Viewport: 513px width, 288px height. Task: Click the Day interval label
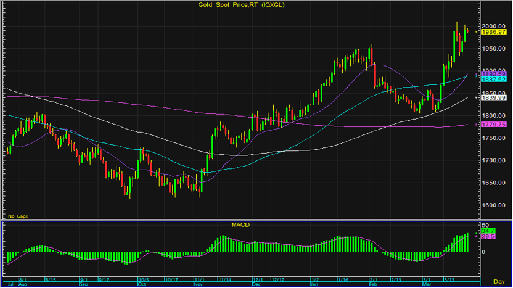(x=501, y=281)
